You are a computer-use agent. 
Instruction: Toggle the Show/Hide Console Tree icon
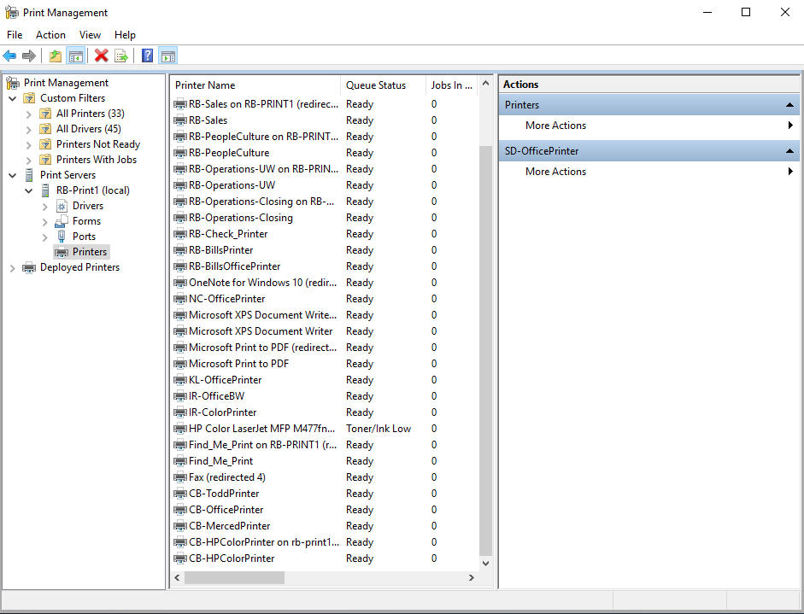coord(75,56)
